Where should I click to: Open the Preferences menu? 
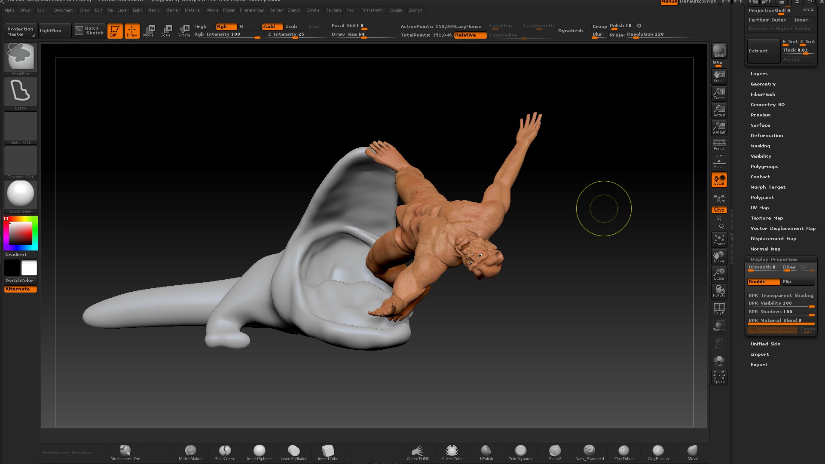point(252,10)
